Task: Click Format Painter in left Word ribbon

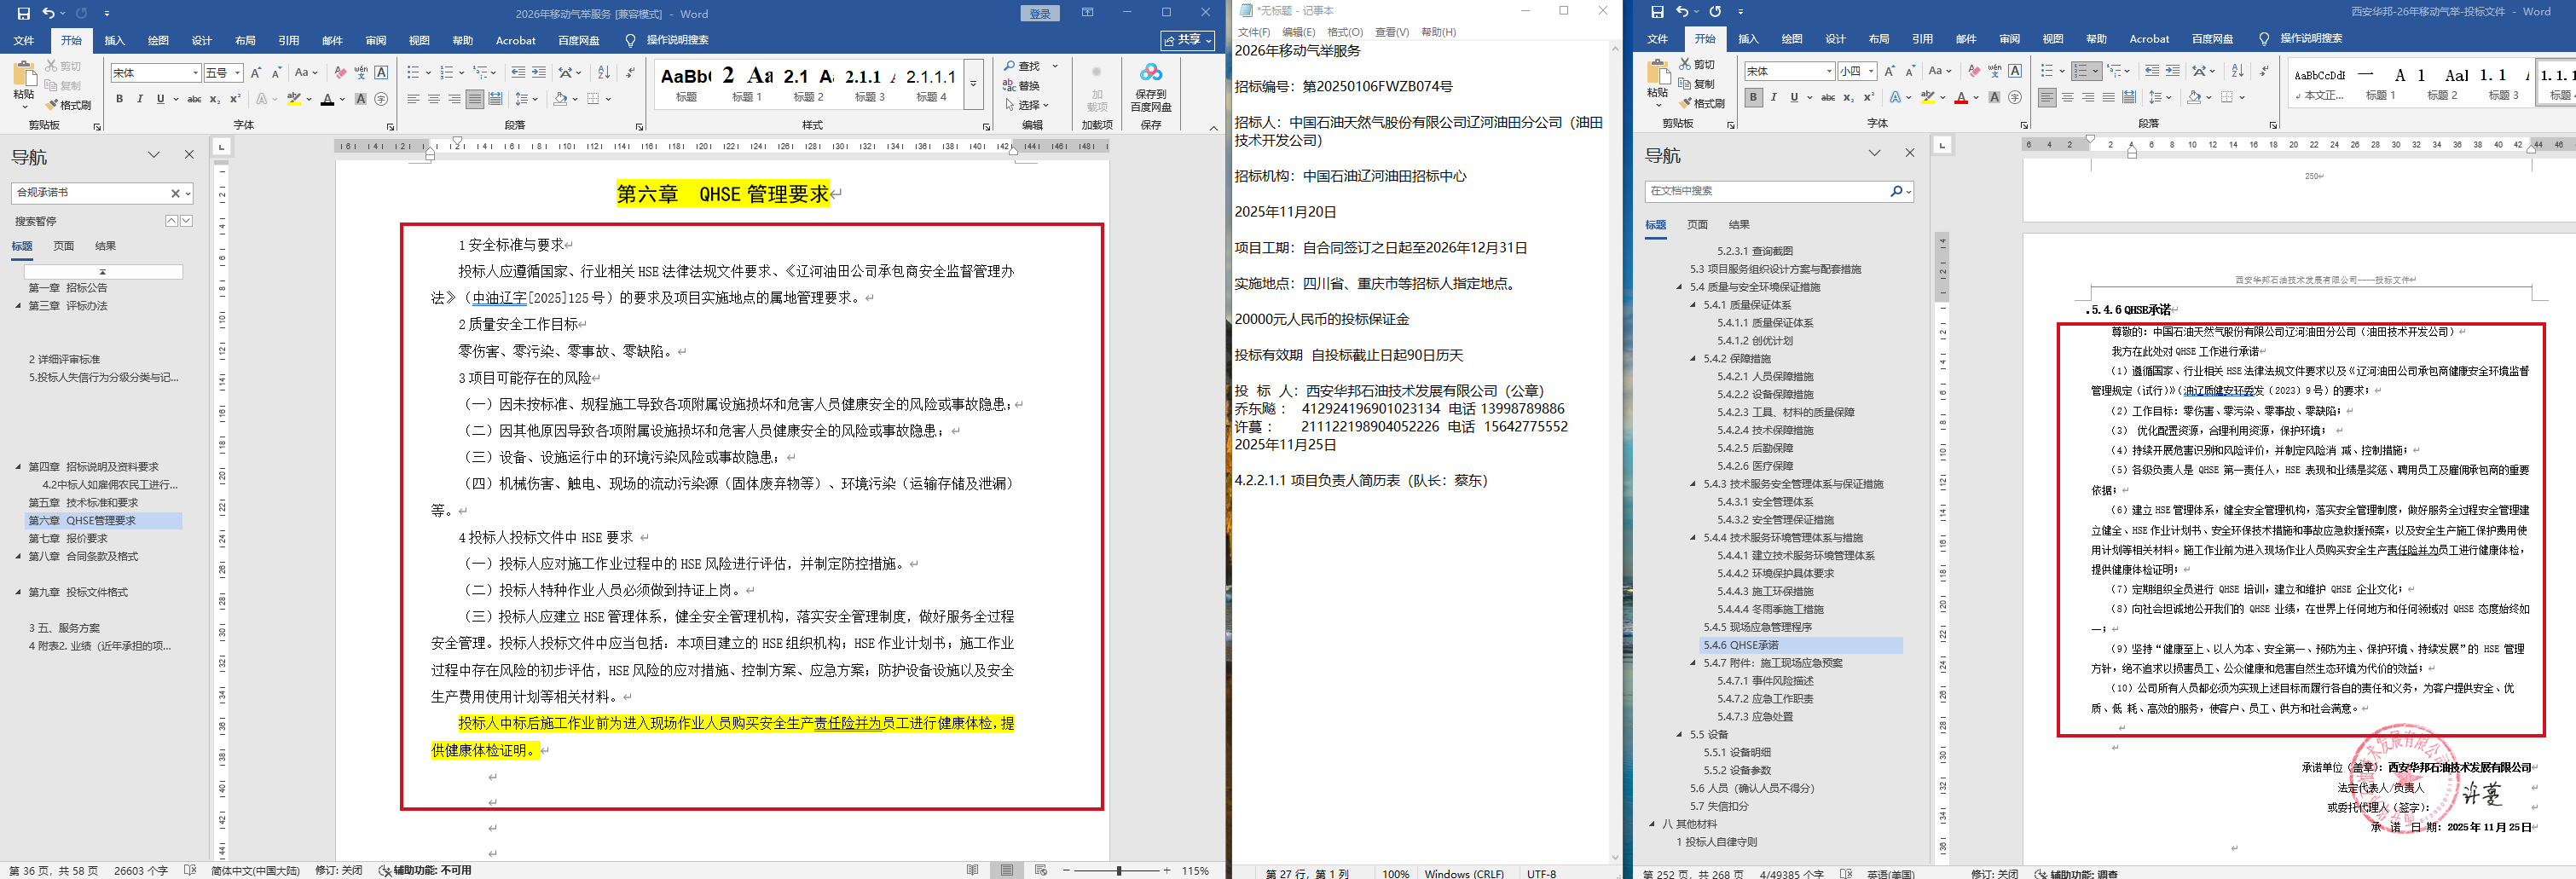Action: pyautogui.click(x=68, y=105)
